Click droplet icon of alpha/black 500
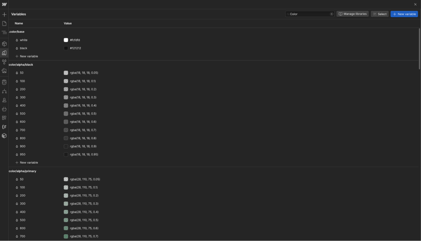 [17, 114]
